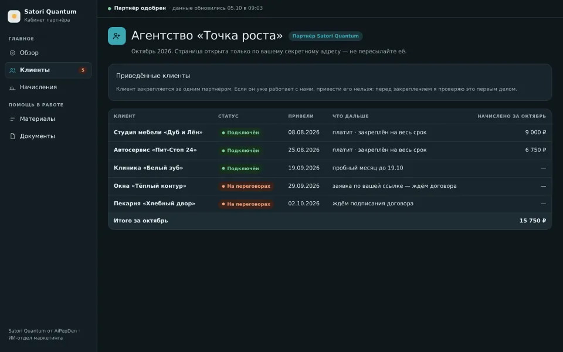Click «заявка по вашей ссылке — ждём договора»
Viewport: 563px width, 352px height.
click(395, 186)
